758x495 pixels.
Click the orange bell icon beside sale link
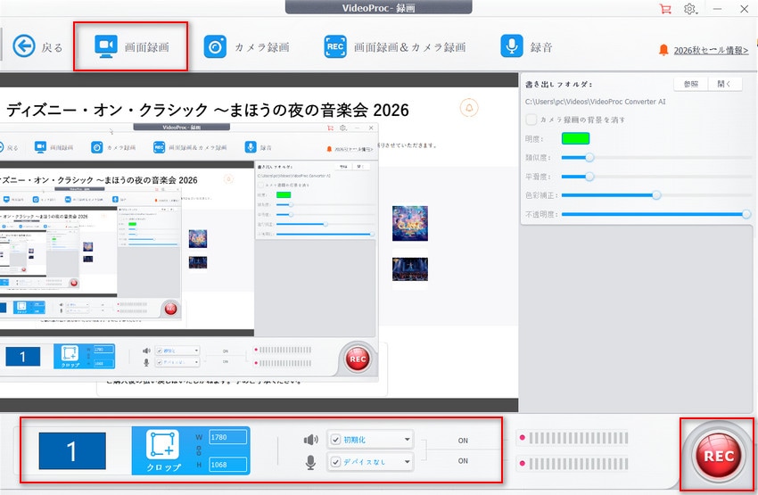point(663,50)
